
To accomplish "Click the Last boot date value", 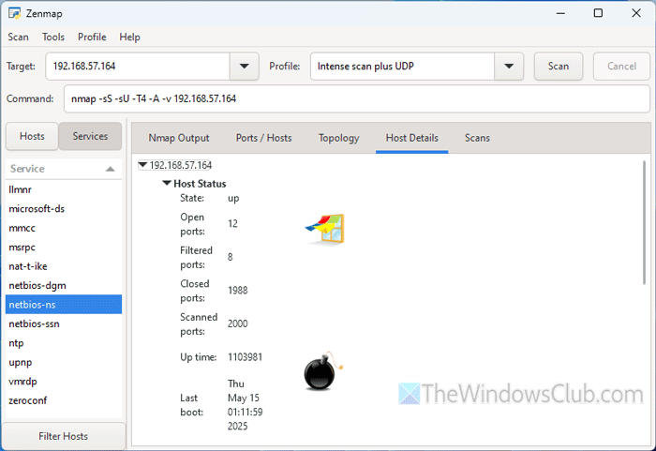I will (246, 405).
